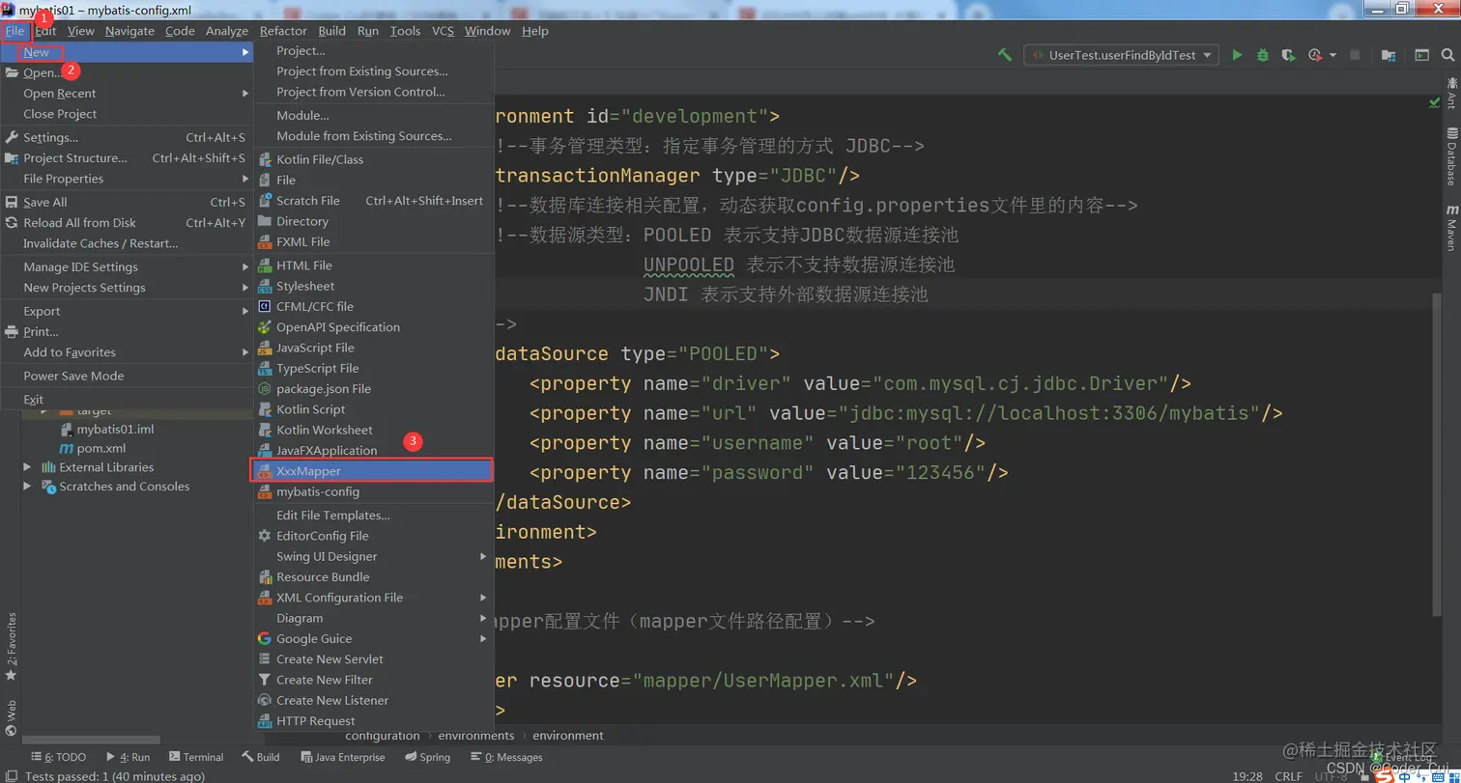Screen dimensions: 1461x783
Task: Open the TODO tool window
Action: click(58, 757)
